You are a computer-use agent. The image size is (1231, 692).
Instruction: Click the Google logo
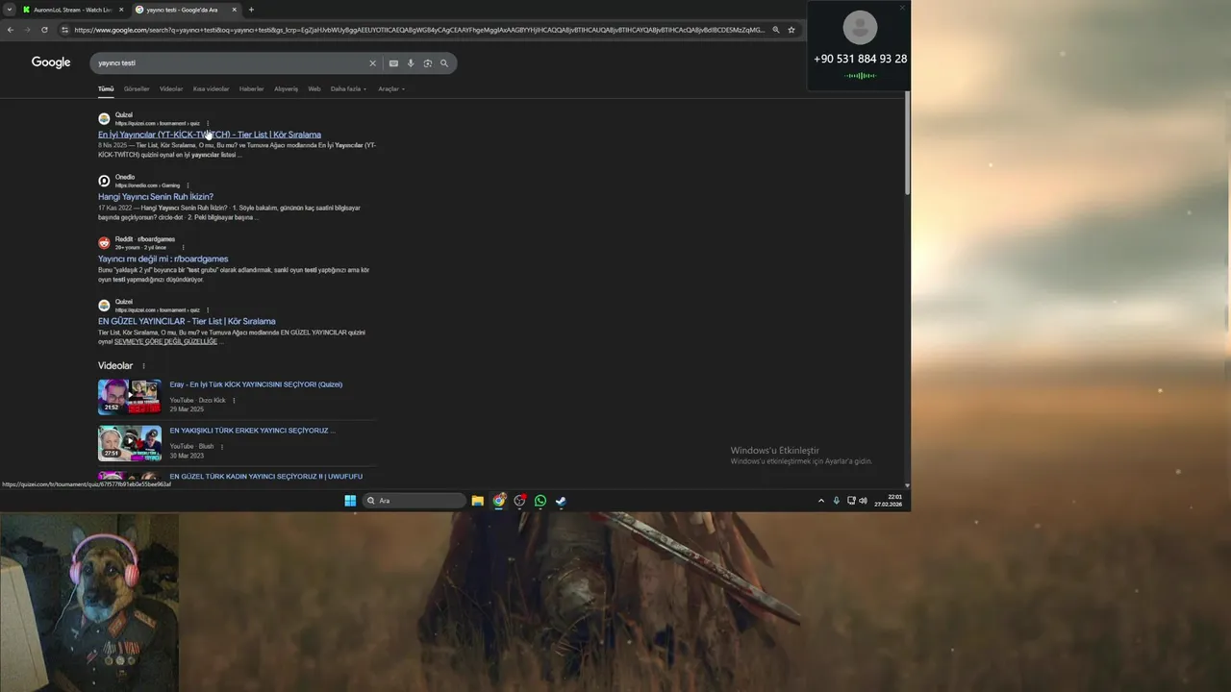coord(51,62)
